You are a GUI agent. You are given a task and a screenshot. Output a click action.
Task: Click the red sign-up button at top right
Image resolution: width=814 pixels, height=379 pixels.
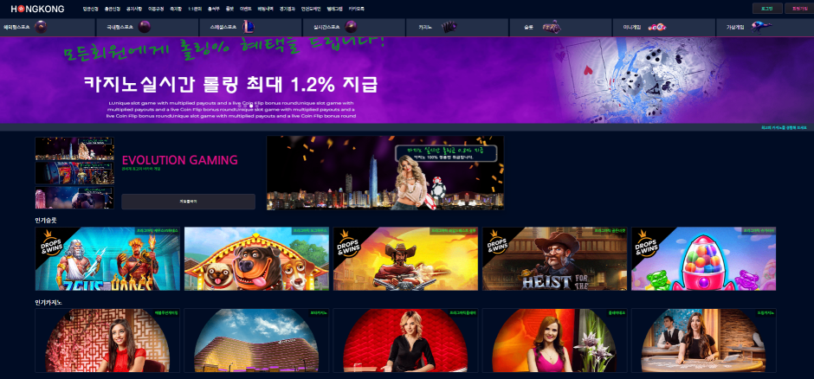click(x=795, y=8)
